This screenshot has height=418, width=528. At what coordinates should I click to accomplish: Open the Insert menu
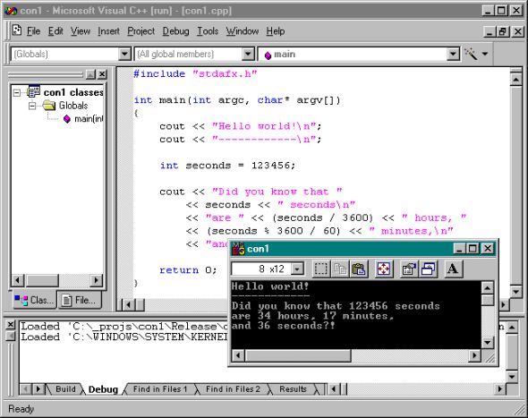[109, 31]
